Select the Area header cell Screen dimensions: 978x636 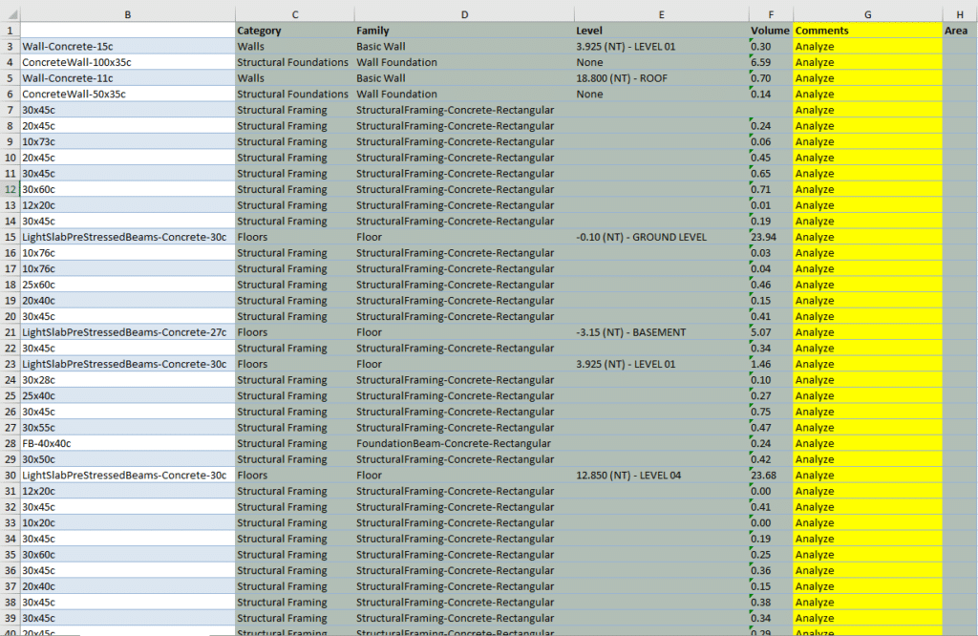960,31
